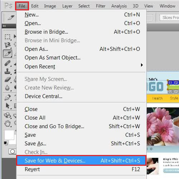Open the Edit menu
The width and height of the screenshot is (179, 179).
click(35, 6)
